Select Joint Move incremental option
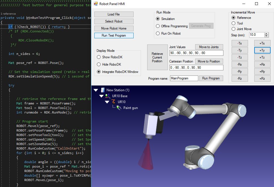 233,29
